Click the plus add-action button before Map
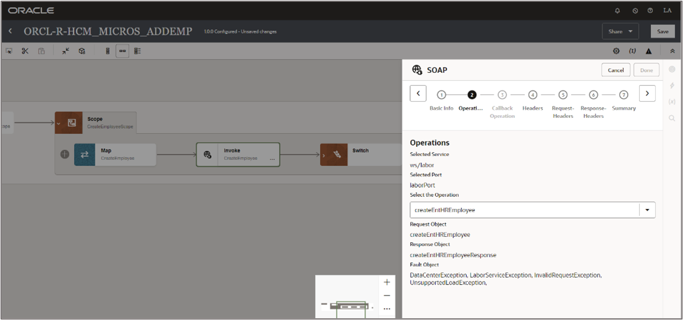683x320 pixels. [x=64, y=154]
